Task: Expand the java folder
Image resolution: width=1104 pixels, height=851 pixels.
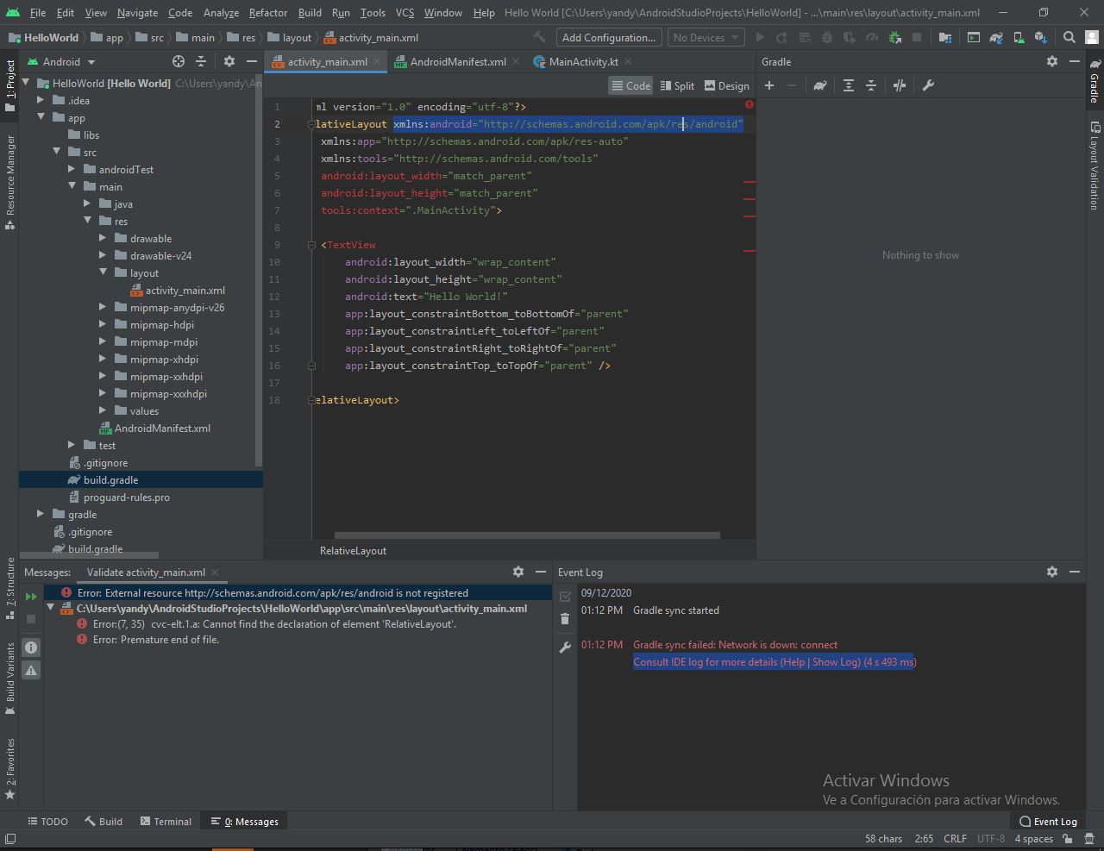Action: (87, 203)
